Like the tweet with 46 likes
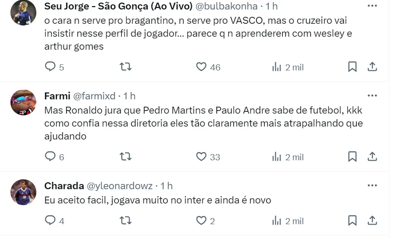Image resolution: width=397 pixels, height=238 pixels. click(x=201, y=67)
